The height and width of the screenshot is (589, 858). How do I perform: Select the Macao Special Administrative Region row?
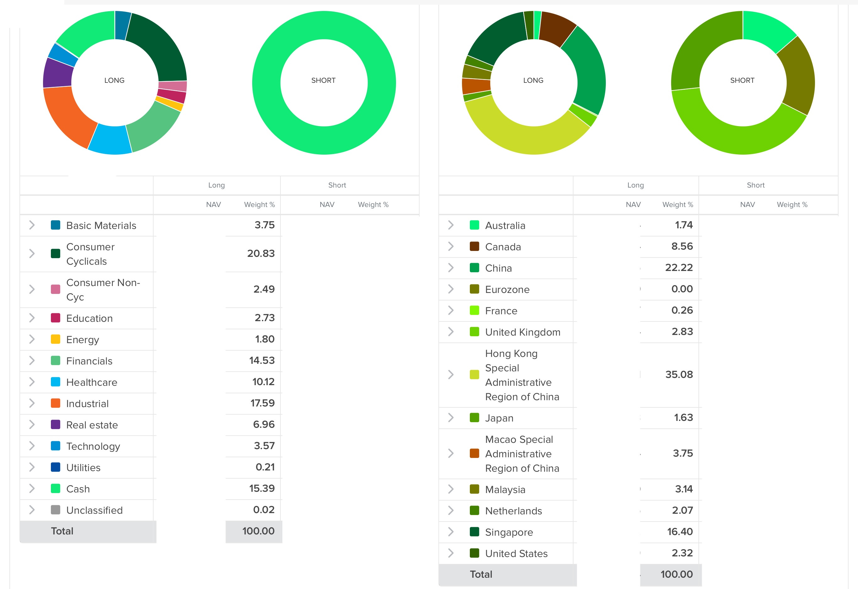522,454
